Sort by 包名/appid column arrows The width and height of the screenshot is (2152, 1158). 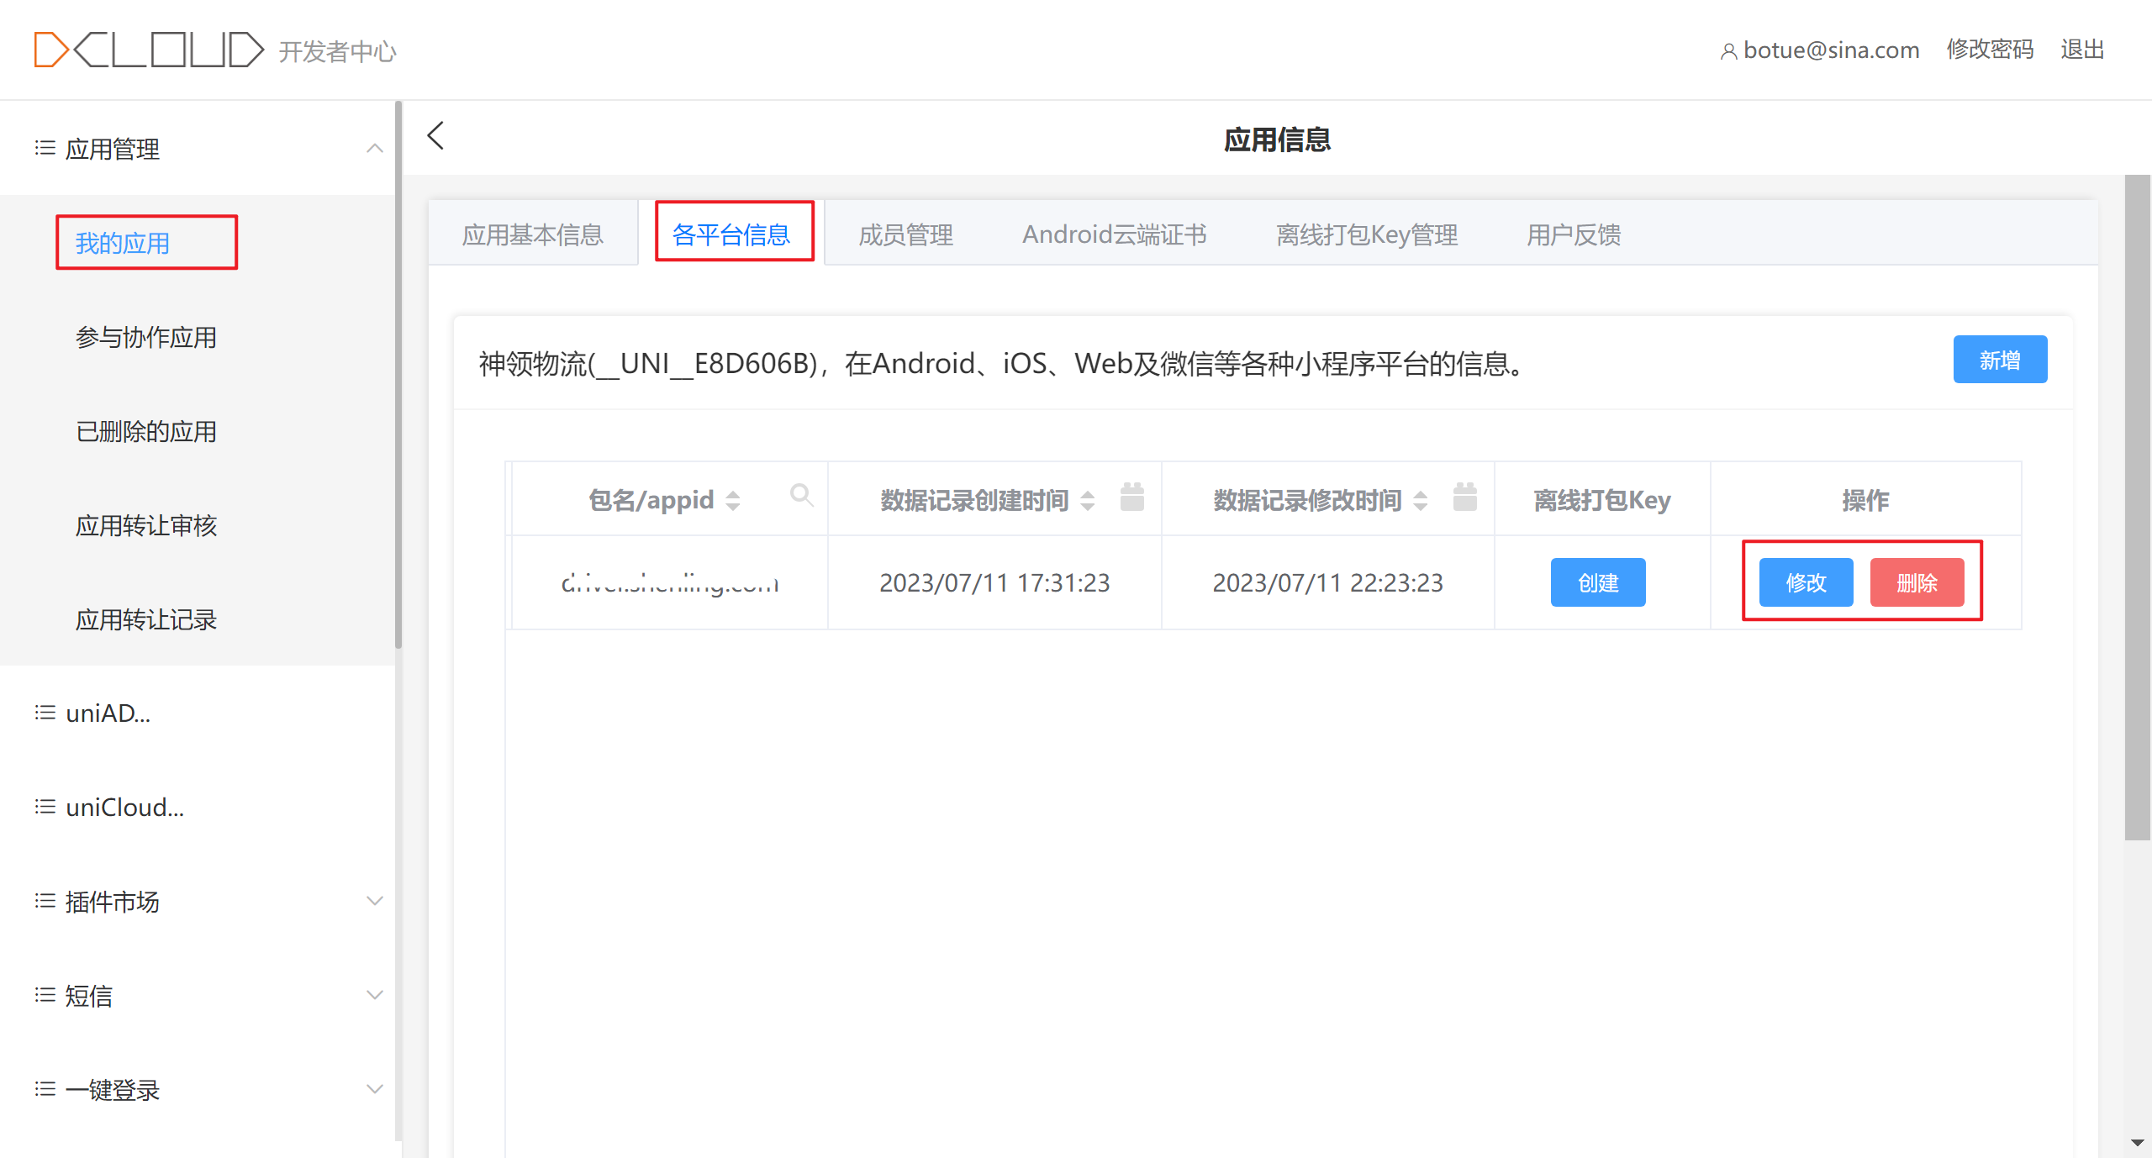coord(733,501)
